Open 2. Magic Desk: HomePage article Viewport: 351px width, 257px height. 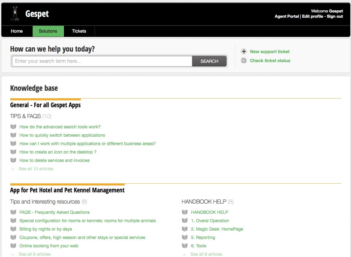(x=217, y=229)
